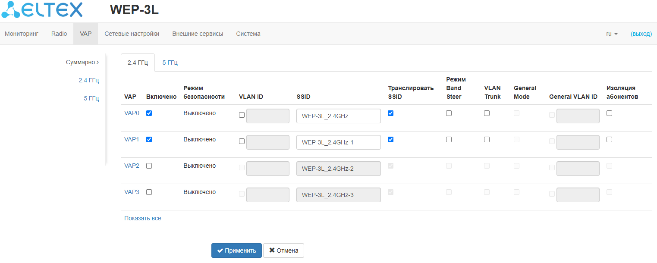657x263 pixels.
Task: Open the Мониторинг menu
Action: pyautogui.click(x=22, y=34)
